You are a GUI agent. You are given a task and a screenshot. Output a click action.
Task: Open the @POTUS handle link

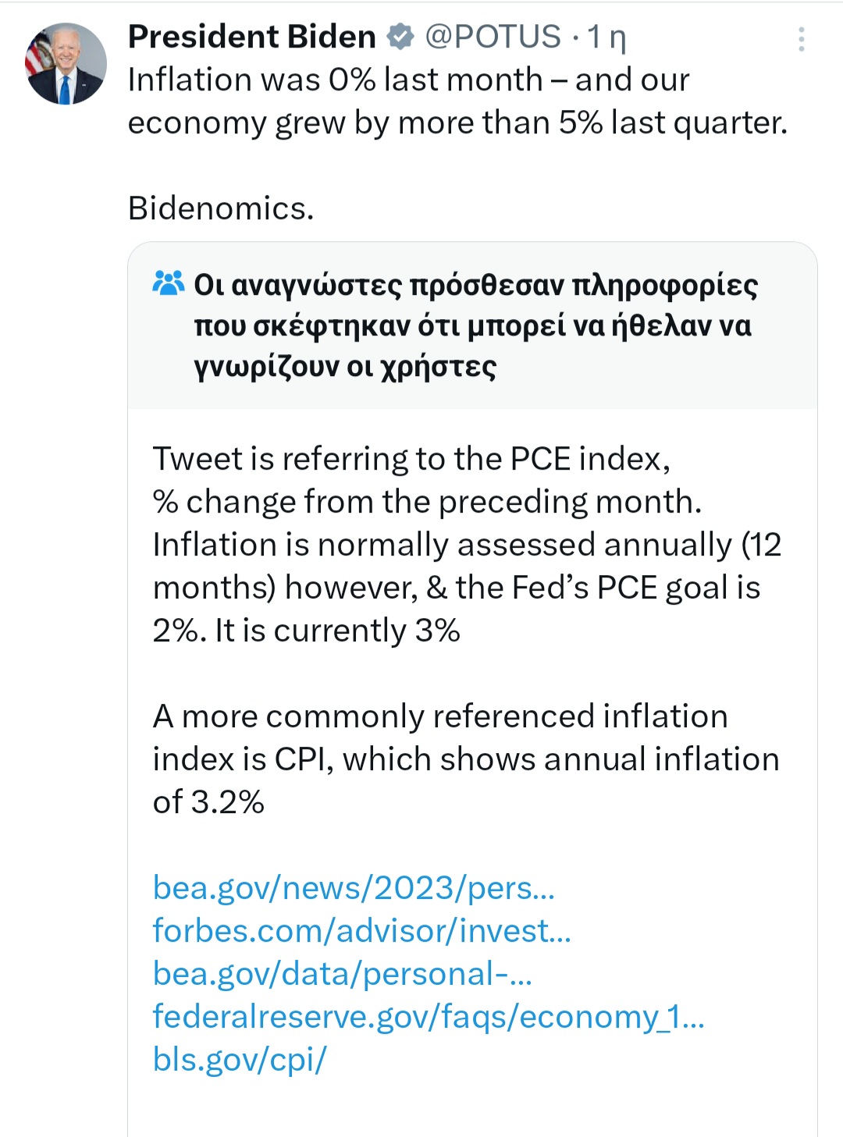[493, 37]
